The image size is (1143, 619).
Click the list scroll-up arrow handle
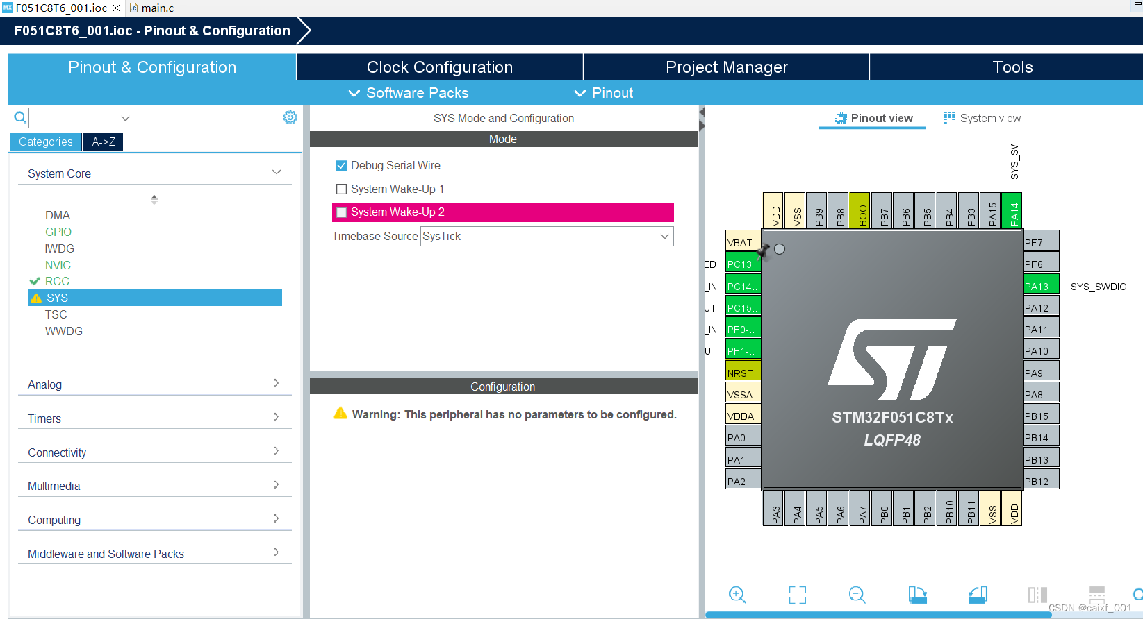(154, 199)
